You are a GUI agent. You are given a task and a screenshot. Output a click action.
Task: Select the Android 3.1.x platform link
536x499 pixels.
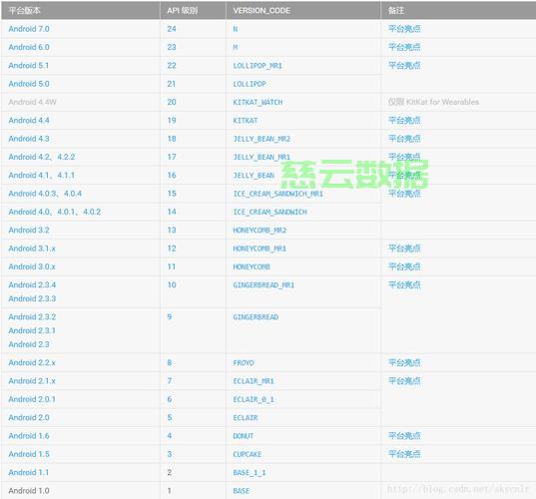click(32, 249)
